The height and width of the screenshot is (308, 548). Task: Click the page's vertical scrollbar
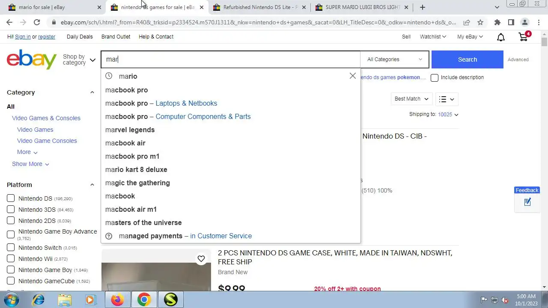pos(544,42)
